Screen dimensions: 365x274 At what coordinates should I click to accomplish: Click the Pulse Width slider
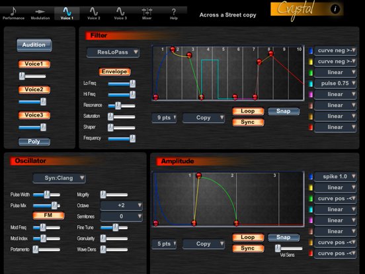tap(46, 195)
